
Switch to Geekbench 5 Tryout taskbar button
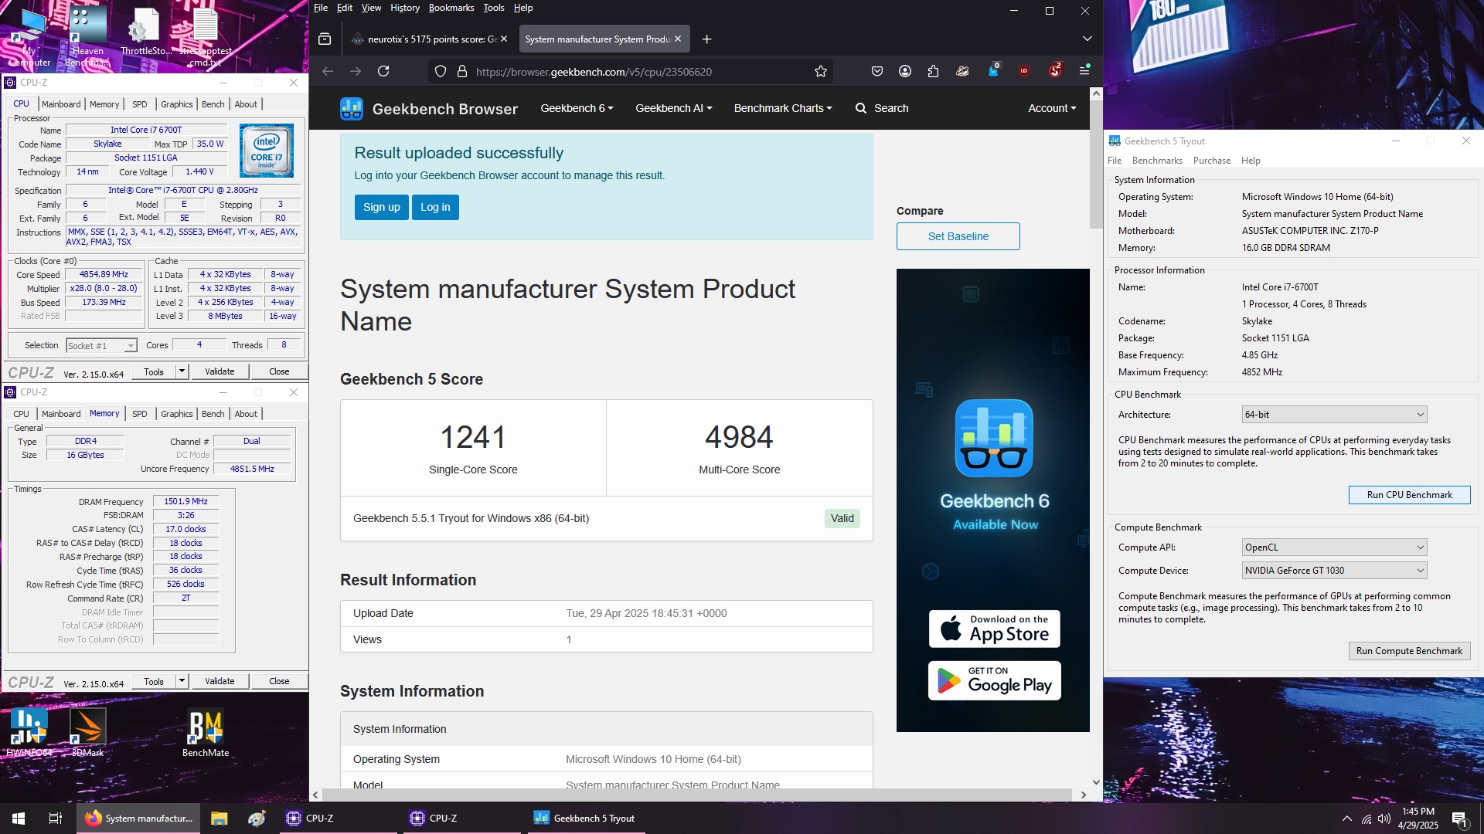click(x=584, y=819)
